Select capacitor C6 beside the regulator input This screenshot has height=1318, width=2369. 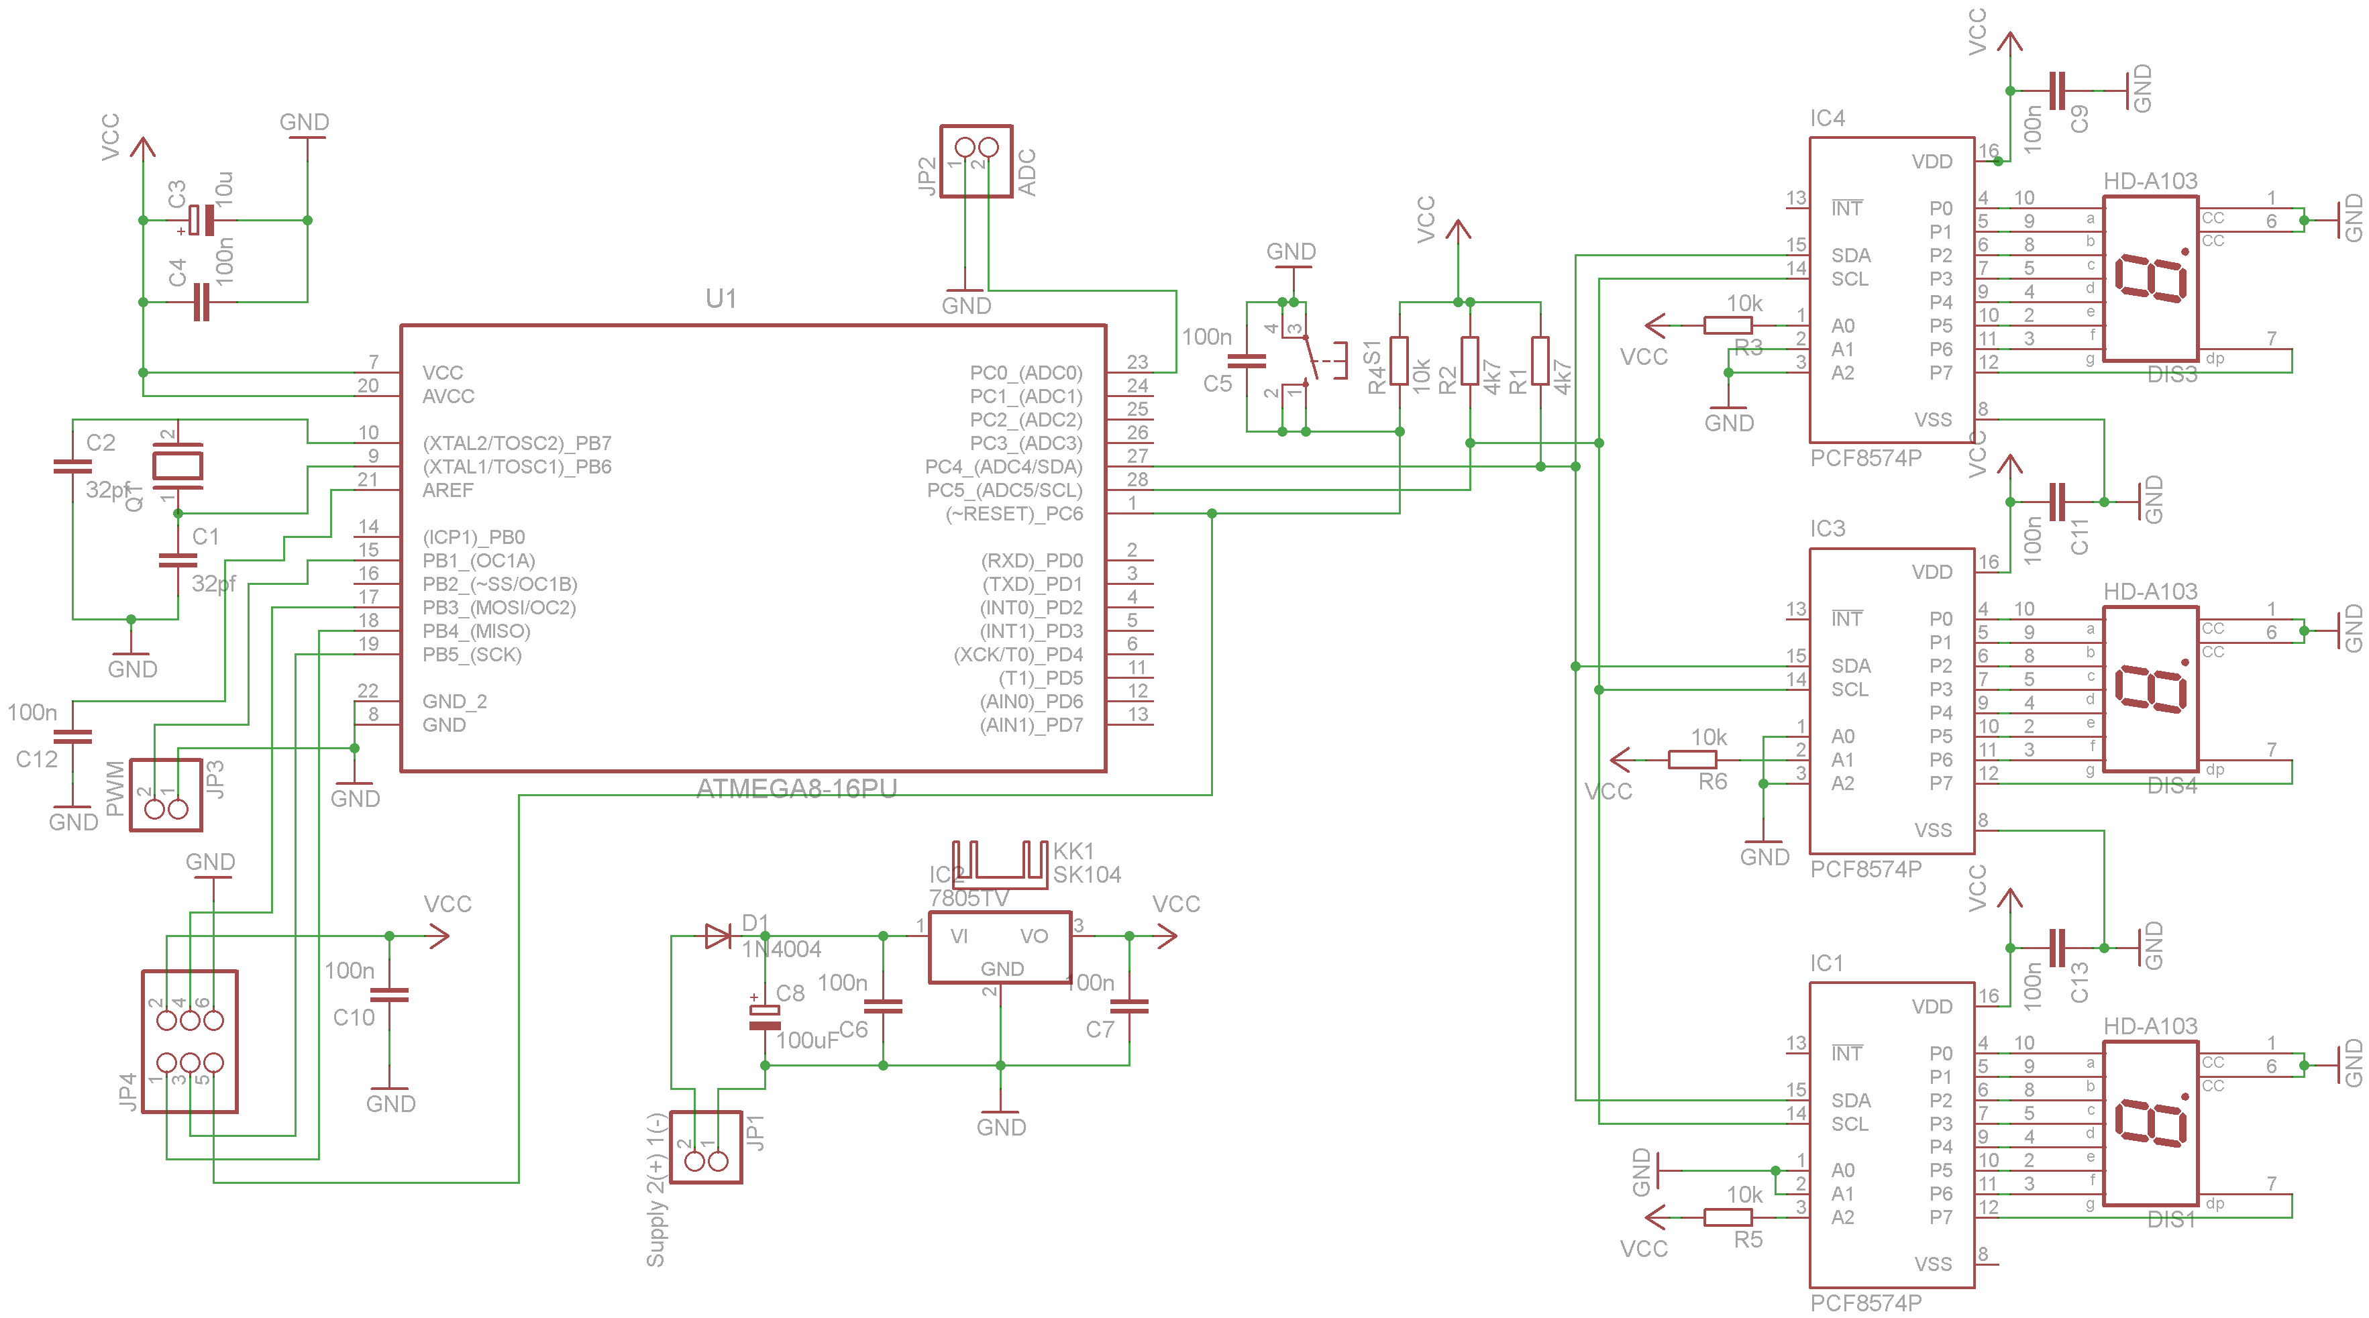coord(883,1007)
